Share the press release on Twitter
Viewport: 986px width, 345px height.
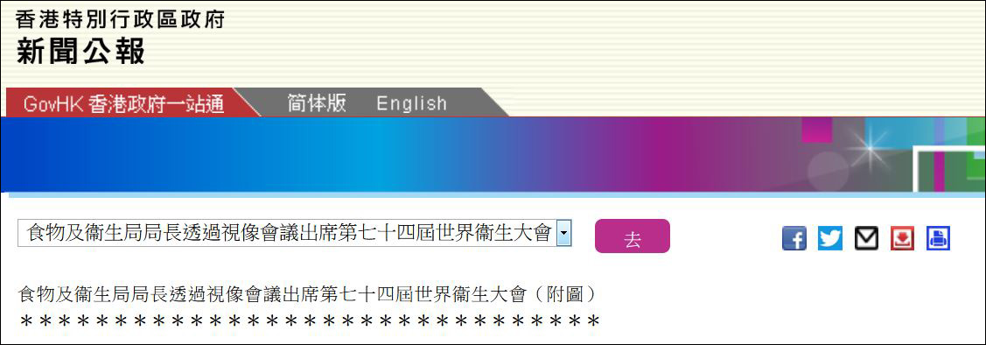(x=830, y=238)
